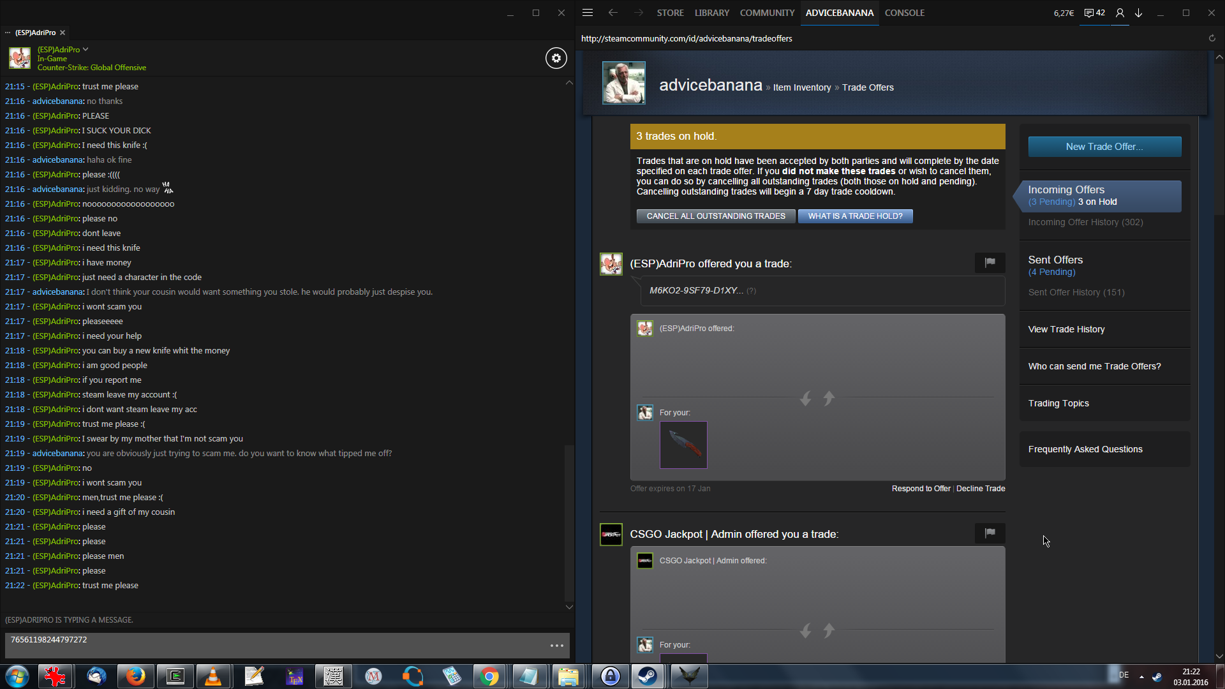Expand the chat tab list ellipsis

(8, 33)
